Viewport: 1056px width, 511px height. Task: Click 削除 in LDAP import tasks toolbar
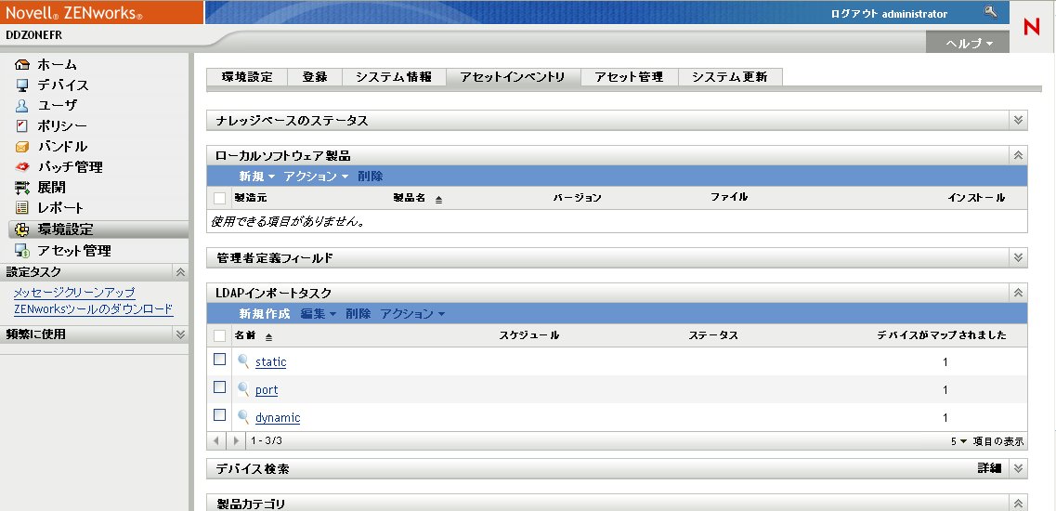pyautogui.click(x=359, y=314)
